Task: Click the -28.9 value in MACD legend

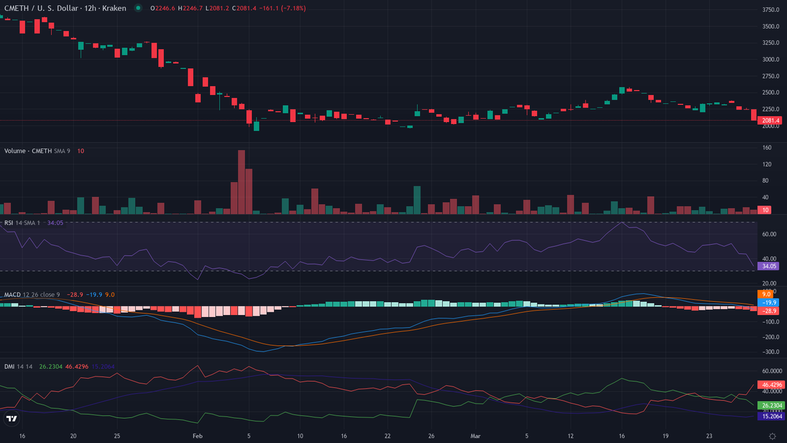Action: [74, 295]
